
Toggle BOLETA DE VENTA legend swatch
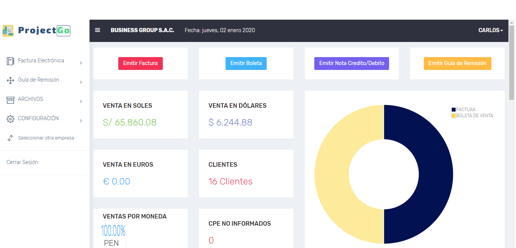(x=454, y=116)
